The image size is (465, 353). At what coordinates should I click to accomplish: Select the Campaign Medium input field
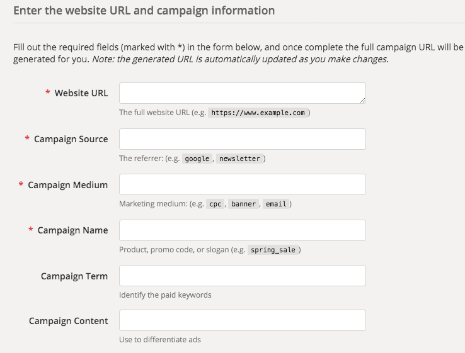[242, 184]
